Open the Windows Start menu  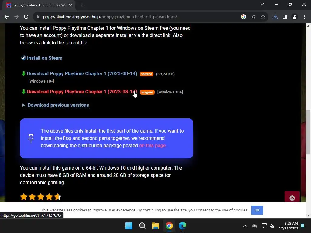tap(129, 226)
